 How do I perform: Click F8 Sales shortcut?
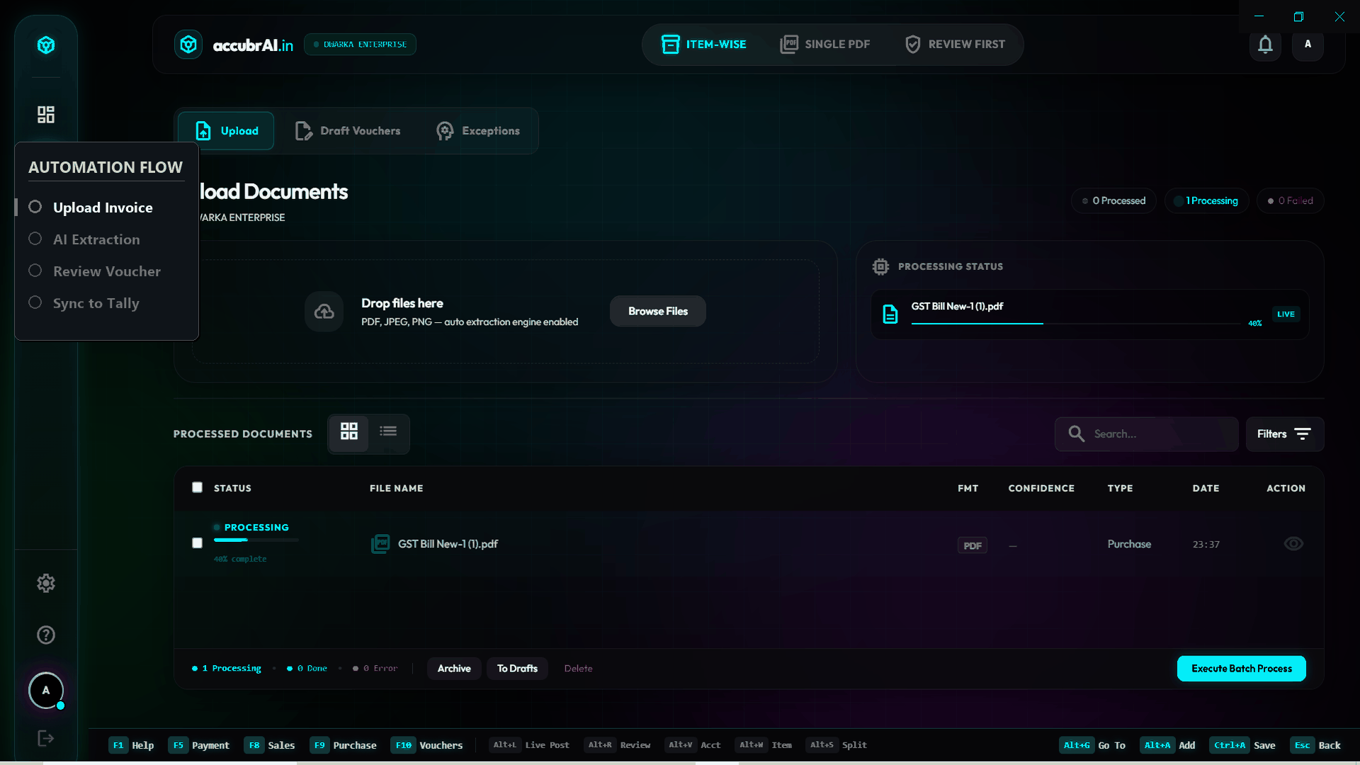[270, 745]
